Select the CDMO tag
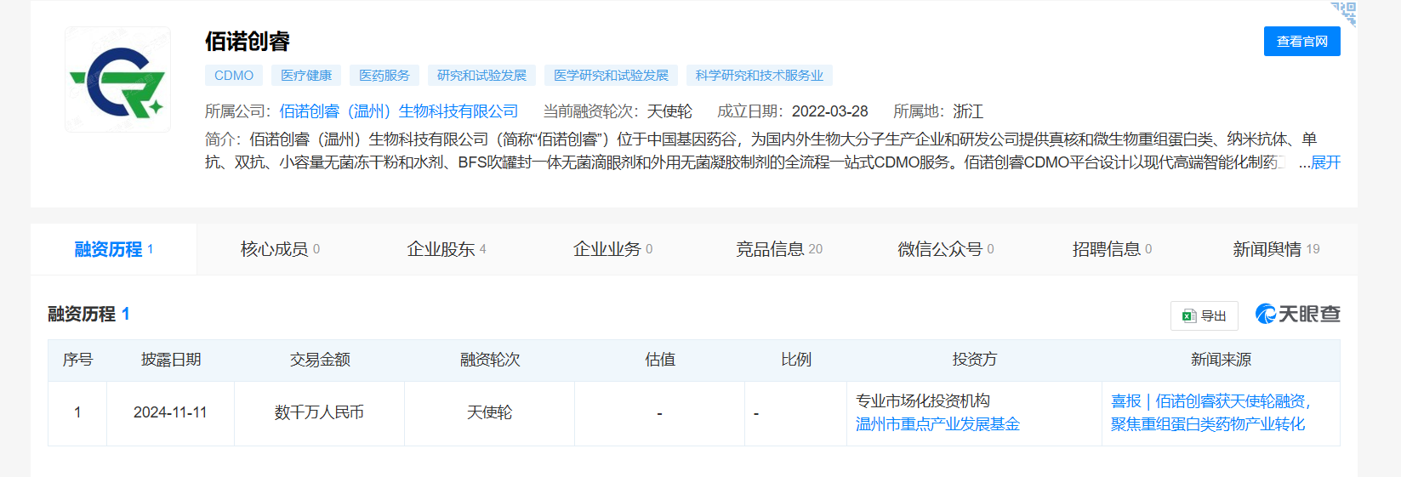 (x=234, y=76)
